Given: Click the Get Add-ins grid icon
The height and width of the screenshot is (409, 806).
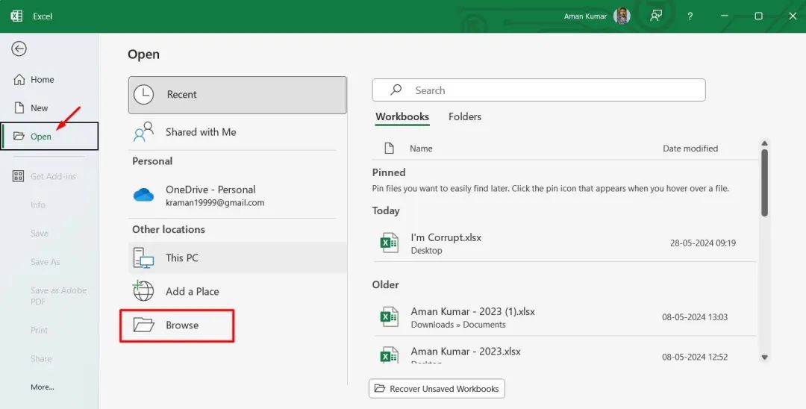Looking at the screenshot, I should (18, 176).
